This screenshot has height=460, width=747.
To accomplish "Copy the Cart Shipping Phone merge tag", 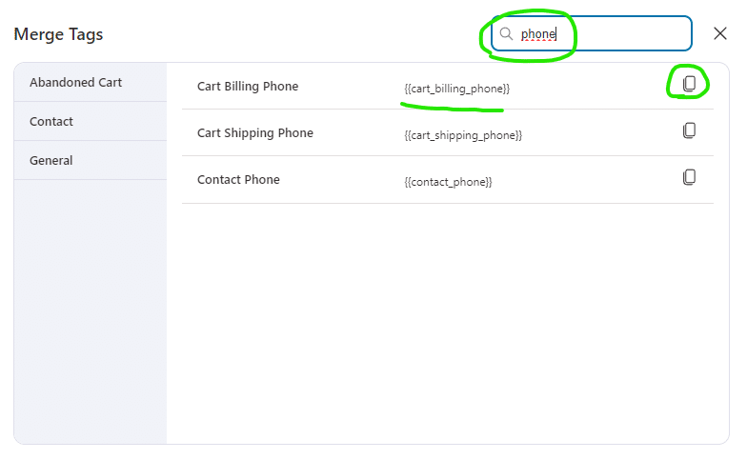I will click(x=689, y=130).
